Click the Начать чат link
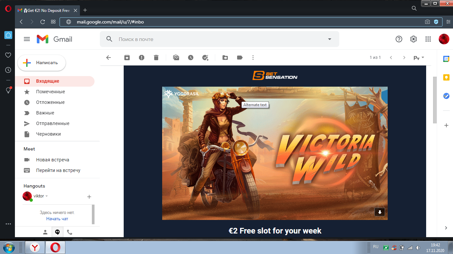Image resolution: width=453 pixels, height=254 pixels. point(57,219)
